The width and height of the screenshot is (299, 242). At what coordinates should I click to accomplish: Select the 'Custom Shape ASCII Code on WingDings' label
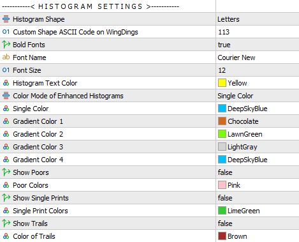pyautogui.click(x=75, y=32)
